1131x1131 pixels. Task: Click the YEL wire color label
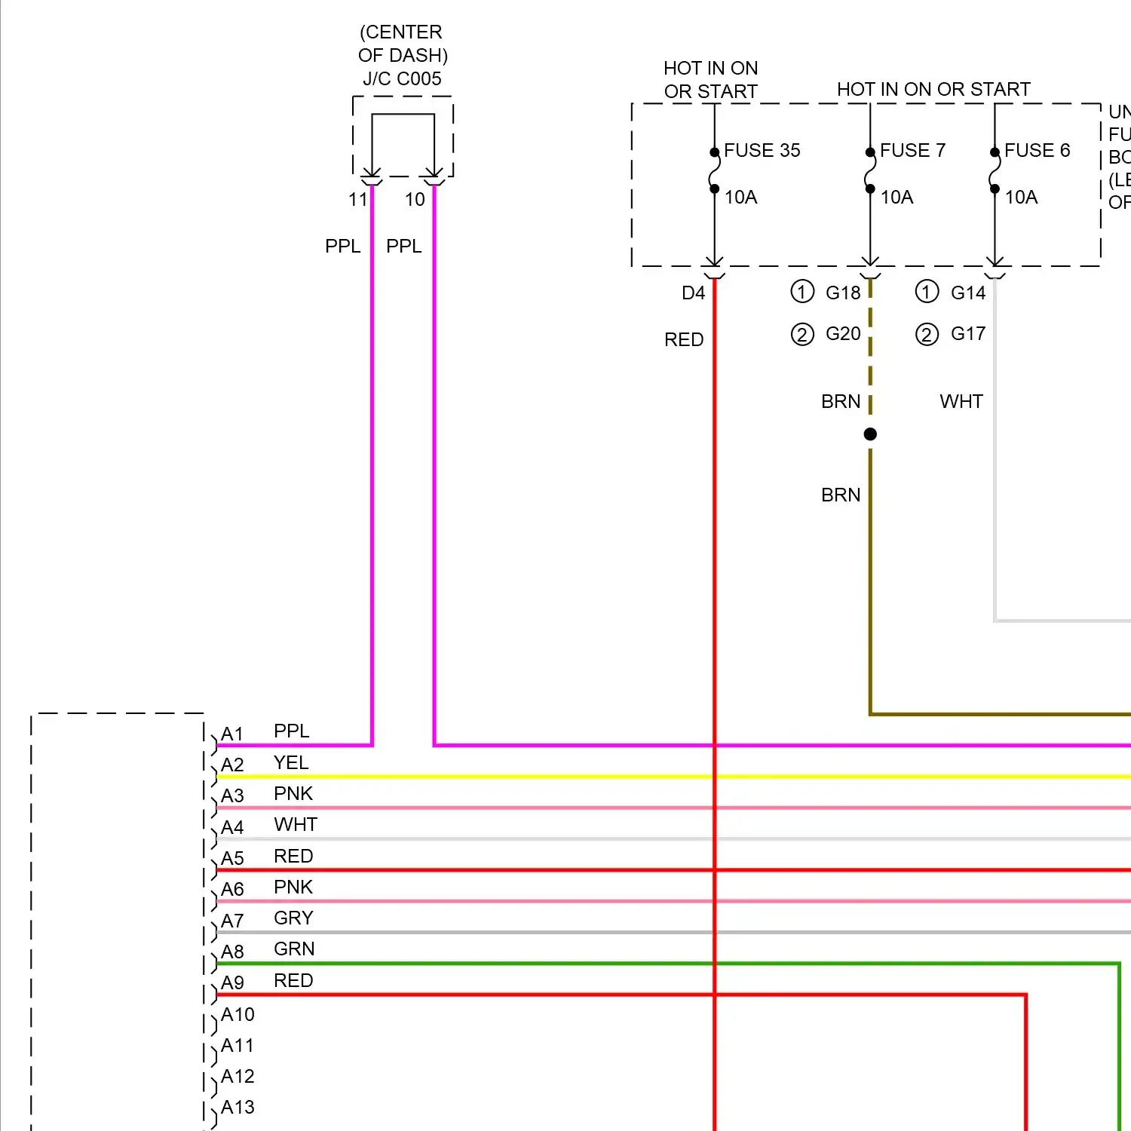291,763
